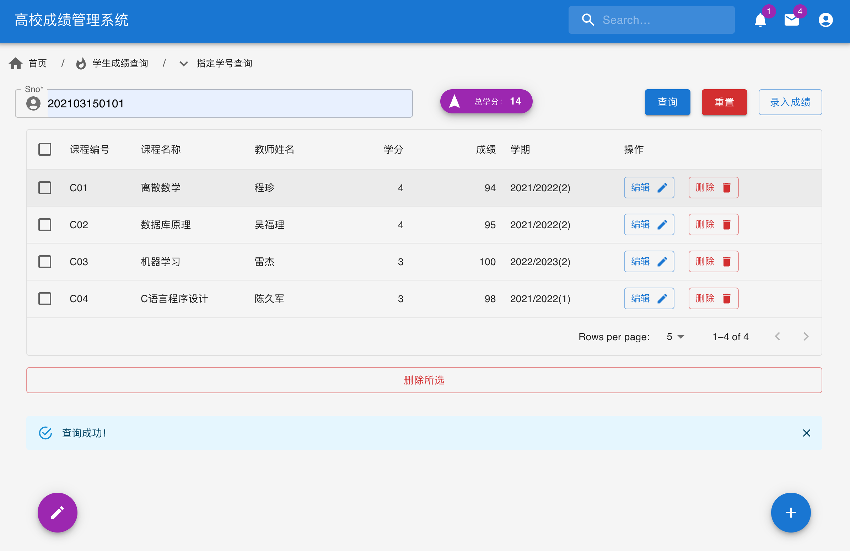Dismiss the 查询成功 alert
The width and height of the screenshot is (850, 551).
(806, 433)
